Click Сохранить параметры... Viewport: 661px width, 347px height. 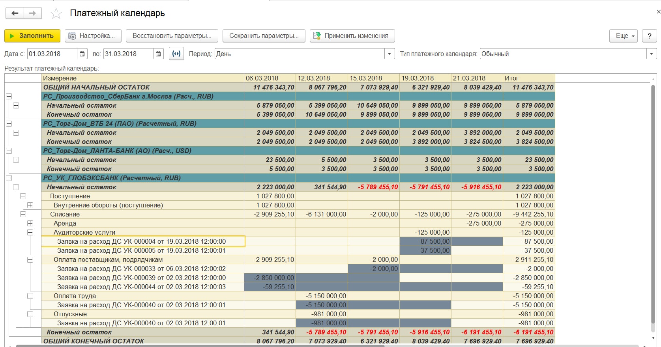[264, 35]
